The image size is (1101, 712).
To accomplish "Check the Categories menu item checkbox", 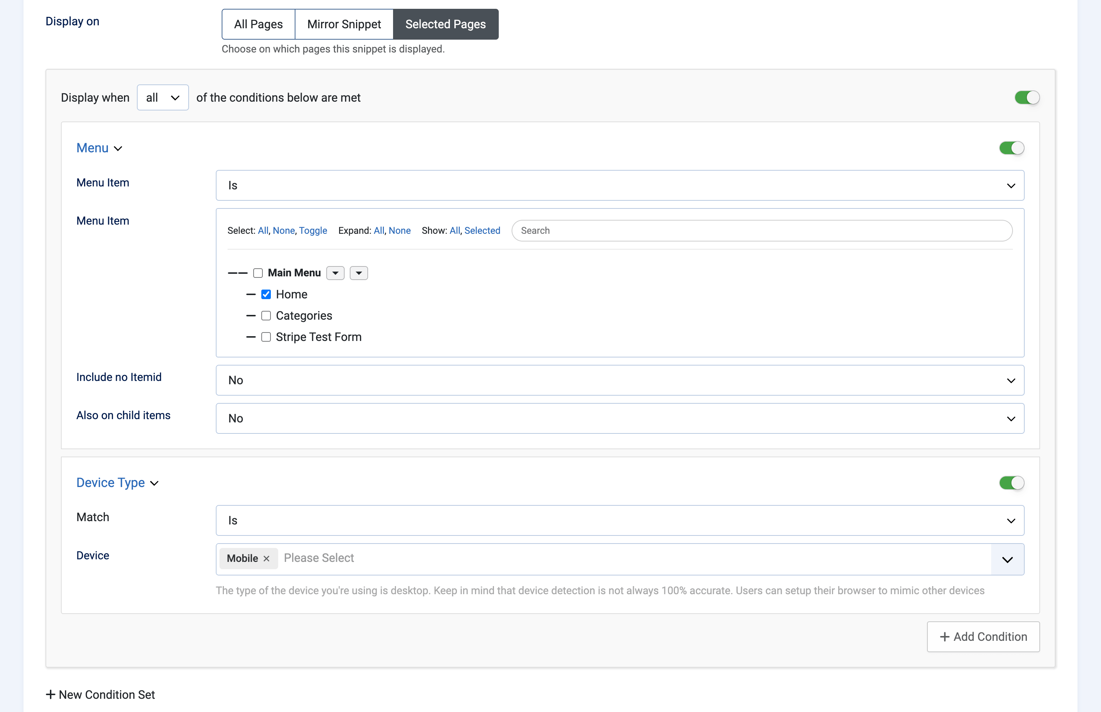I will point(266,315).
